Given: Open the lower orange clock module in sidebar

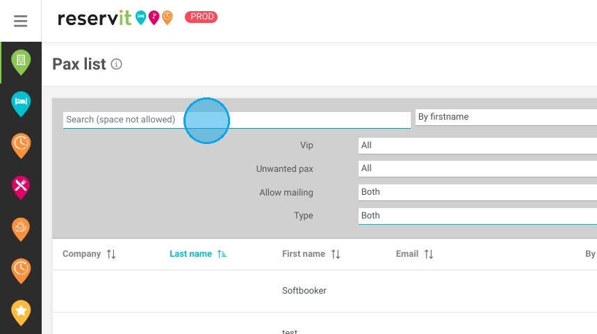Looking at the screenshot, I should (x=21, y=271).
